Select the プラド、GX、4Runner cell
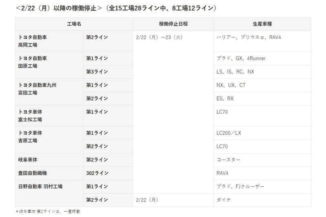 pos(241,59)
